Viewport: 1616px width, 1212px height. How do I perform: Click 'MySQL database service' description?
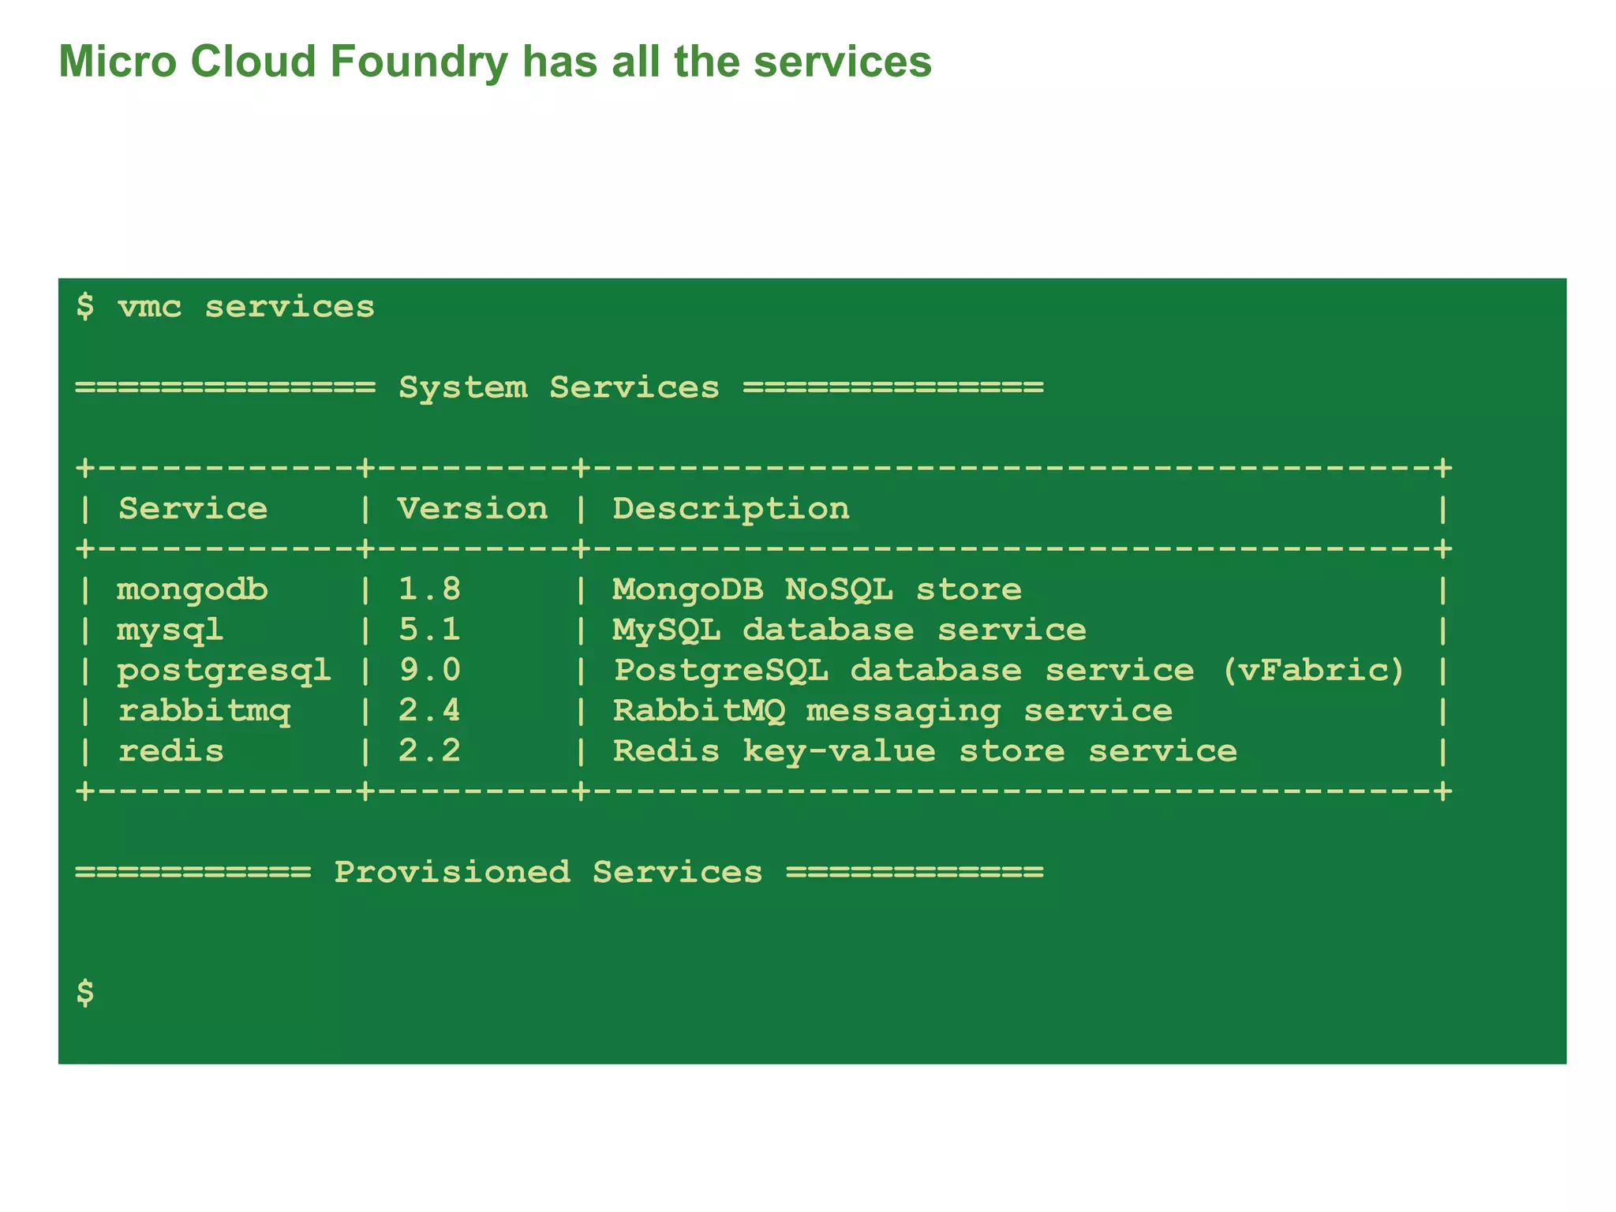849,630
